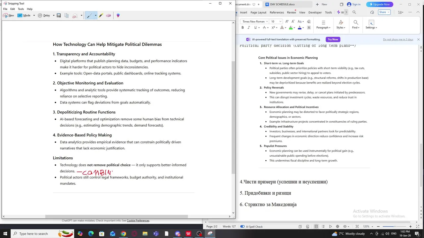Click the decrease font size icon
The image size is (424, 238).
(293, 21)
